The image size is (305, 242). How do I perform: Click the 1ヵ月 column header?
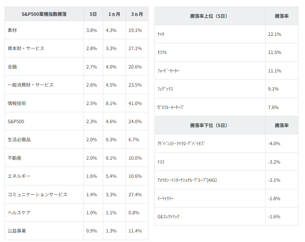point(114,14)
